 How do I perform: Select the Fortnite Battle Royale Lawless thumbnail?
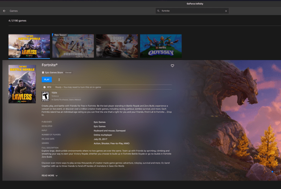29,46
